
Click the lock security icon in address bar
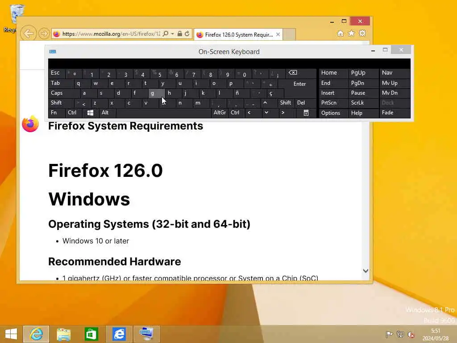tap(180, 34)
